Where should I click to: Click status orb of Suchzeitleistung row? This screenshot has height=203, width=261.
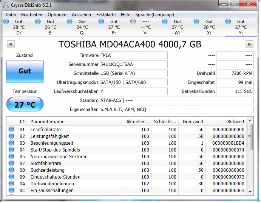coord(11,170)
